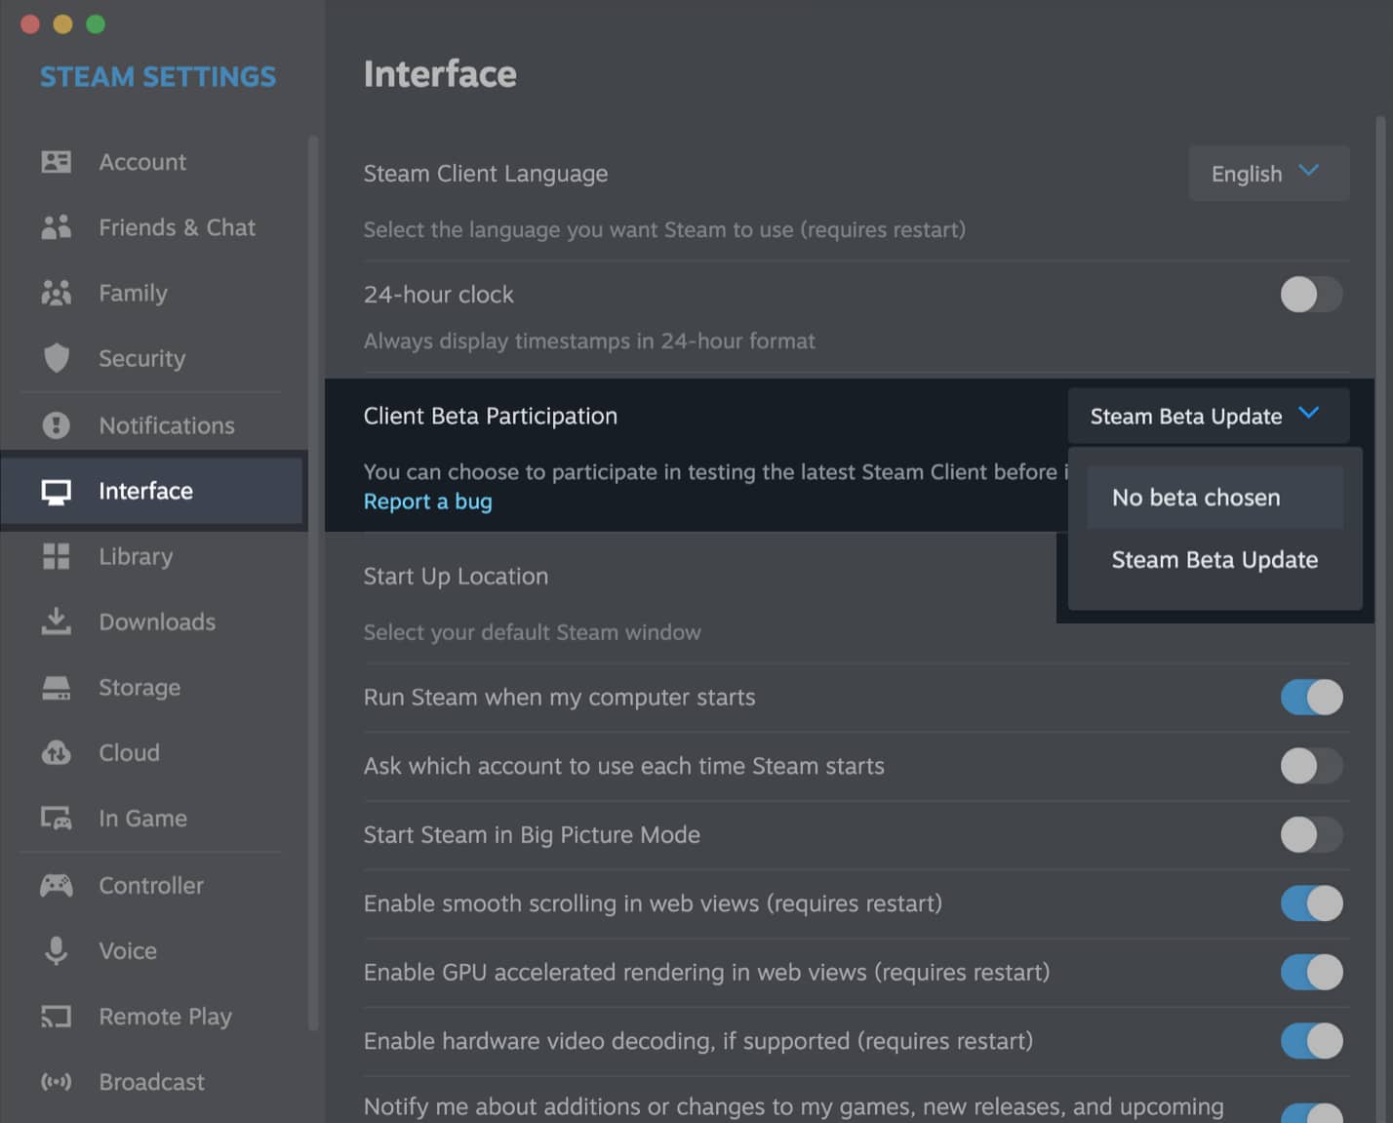Open Broadcast settings label
The image size is (1393, 1123).
coord(151,1082)
